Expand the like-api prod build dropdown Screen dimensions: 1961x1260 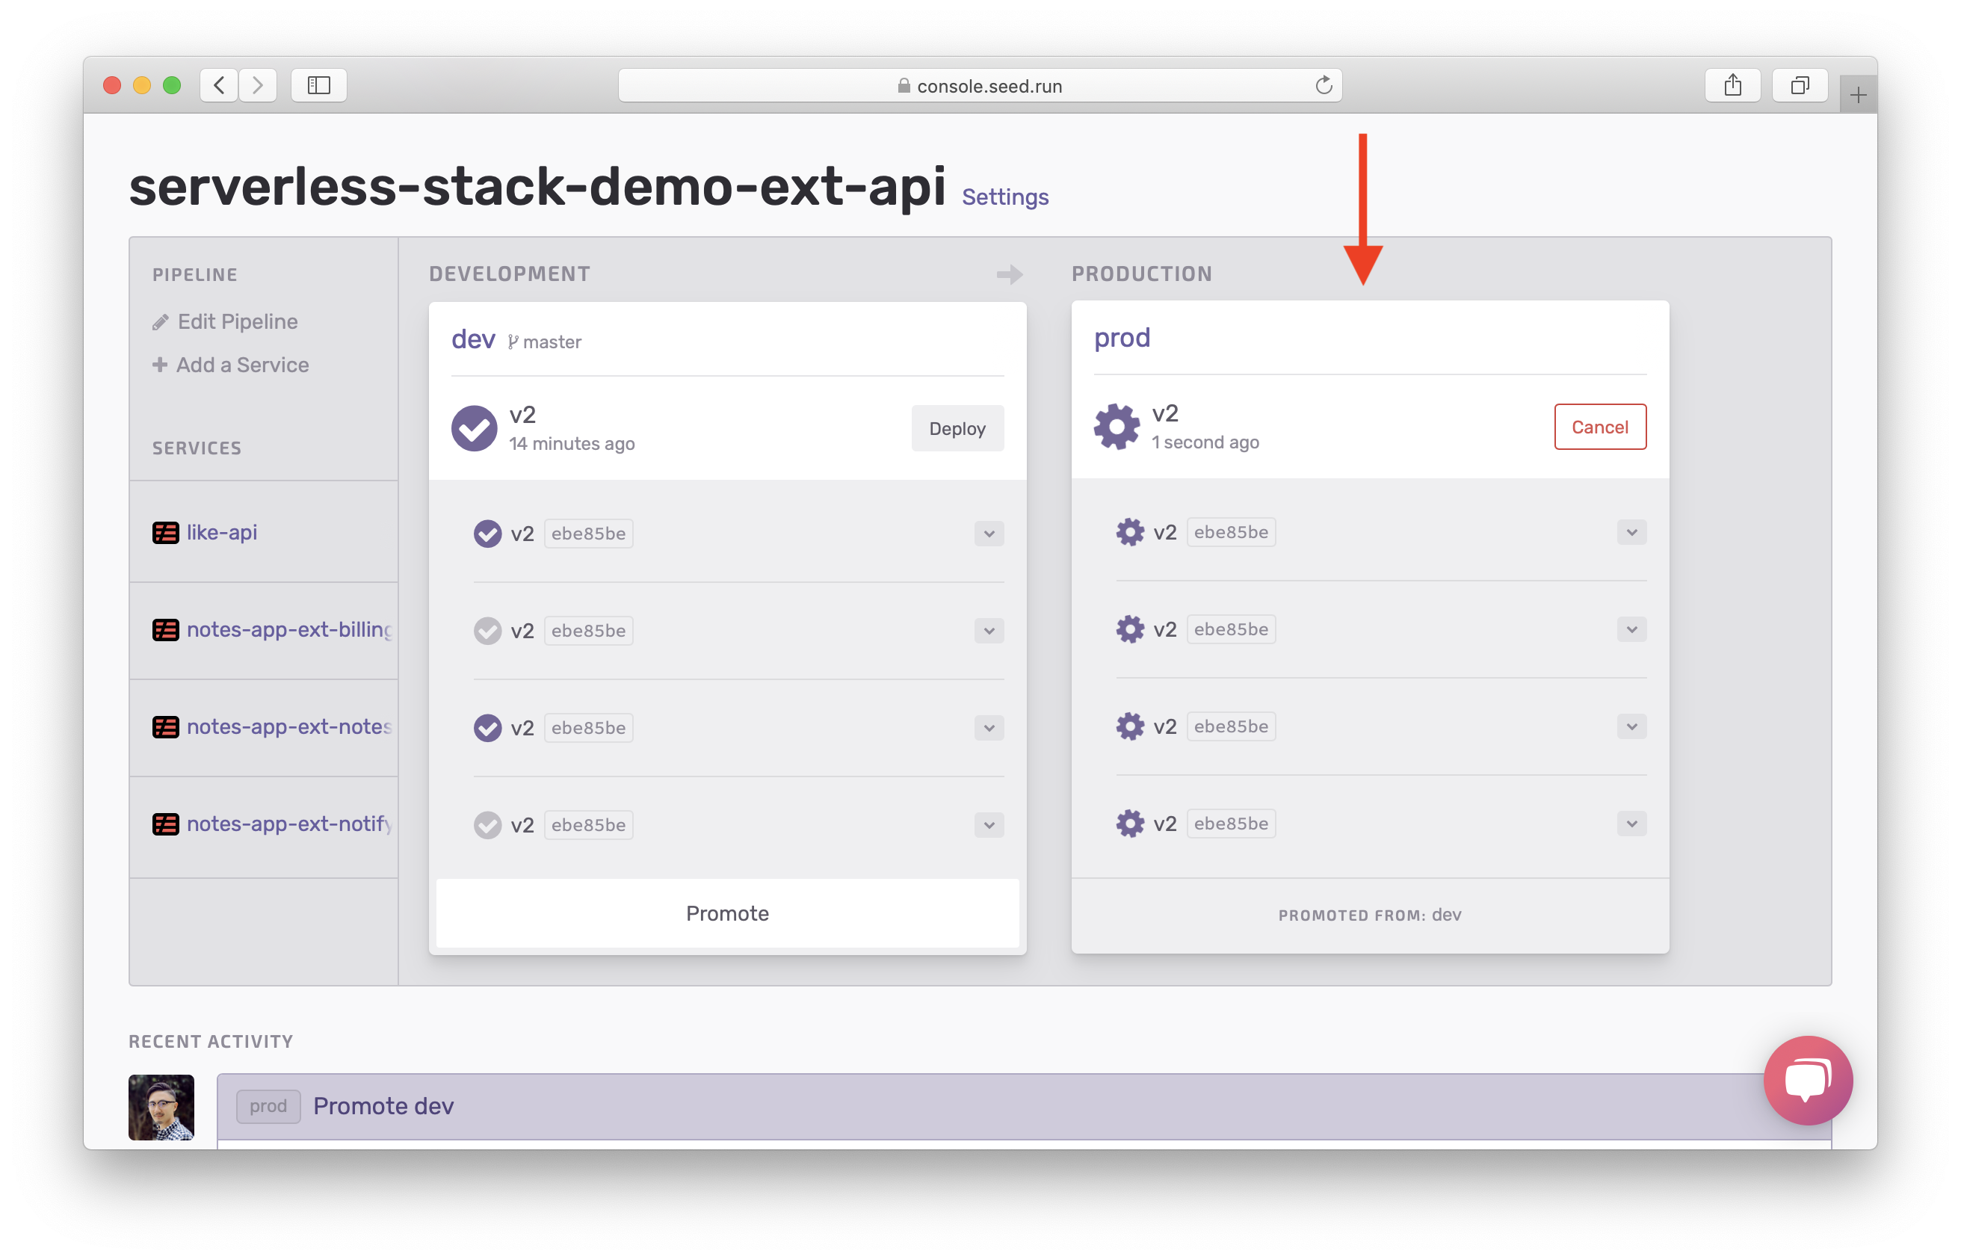(x=1631, y=533)
